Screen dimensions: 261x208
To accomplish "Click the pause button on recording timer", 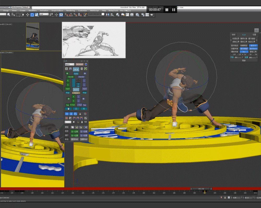I will pyautogui.click(x=174, y=10).
